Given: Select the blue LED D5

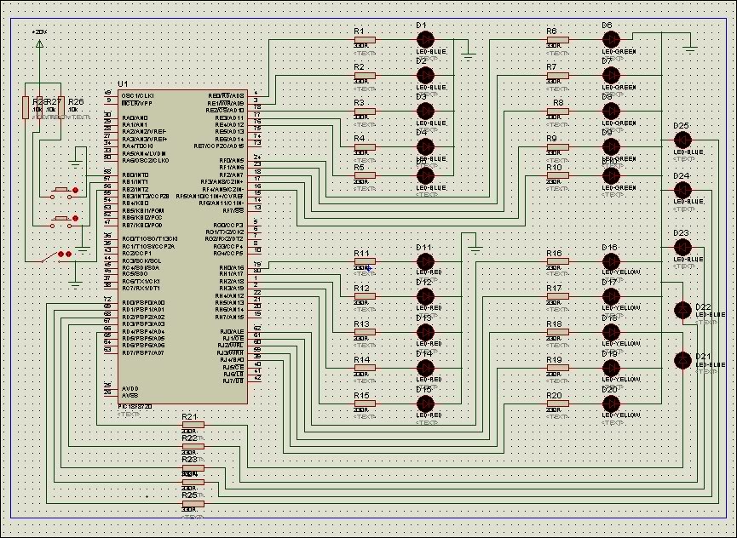Looking at the screenshot, I should [425, 175].
